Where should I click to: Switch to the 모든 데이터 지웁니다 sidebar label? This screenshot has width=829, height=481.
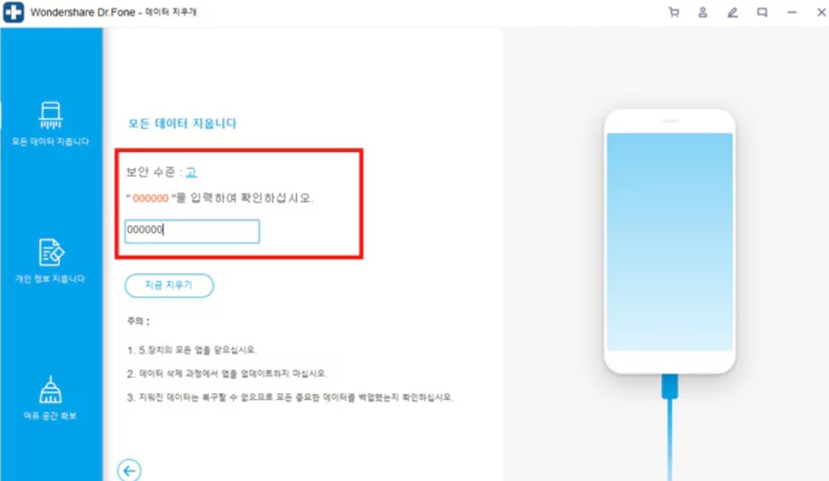tap(50, 141)
